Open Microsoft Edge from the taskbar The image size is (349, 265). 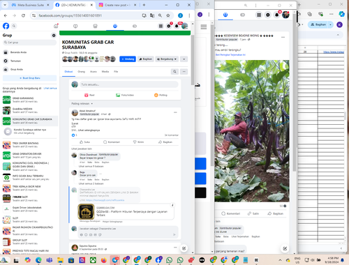click(38, 260)
